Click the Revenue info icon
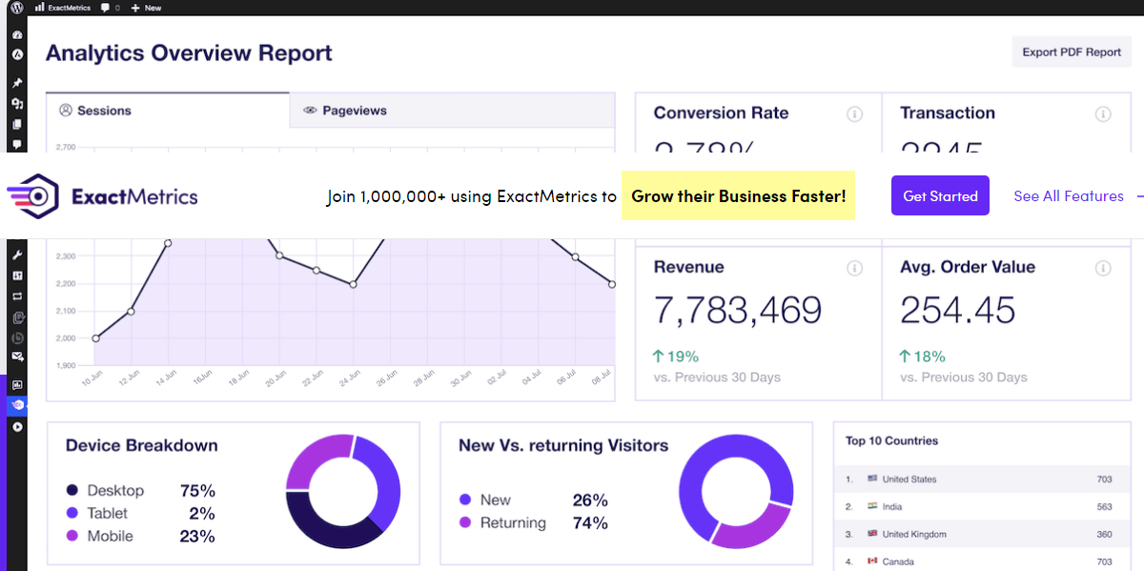The width and height of the screenshot is (1144, 571). (x=855, y=269)
